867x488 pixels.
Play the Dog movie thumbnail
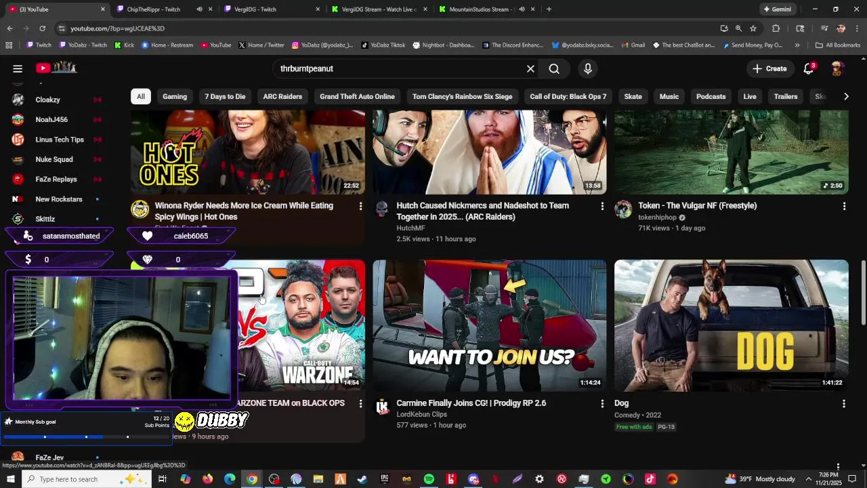tap(732, 325)
